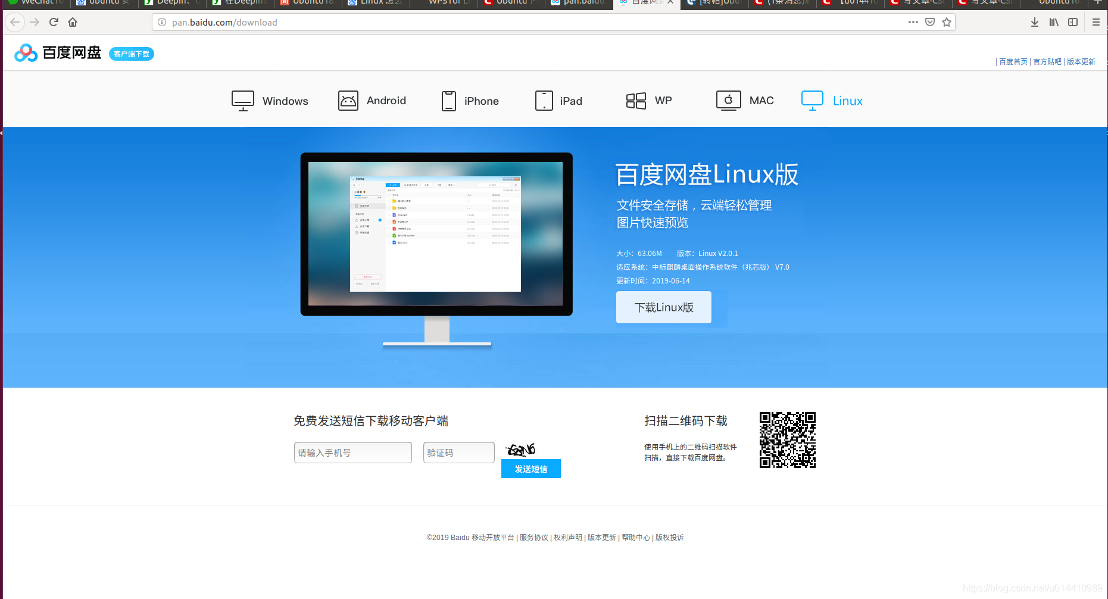The image size is (1108, 599).
Task: Click the MAC apple computer icon
Action: tap(729, 101)
